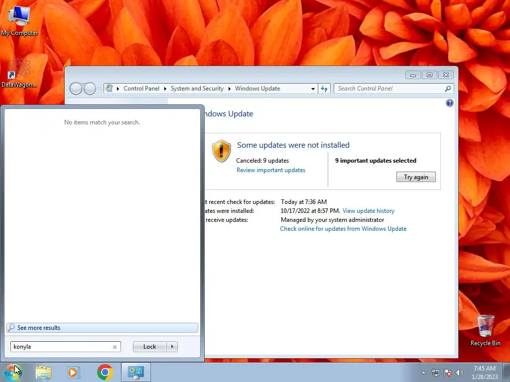This screenshot has height=382, width=510.
Task: Clear the Start menu search text
Action: pos(115,347)
